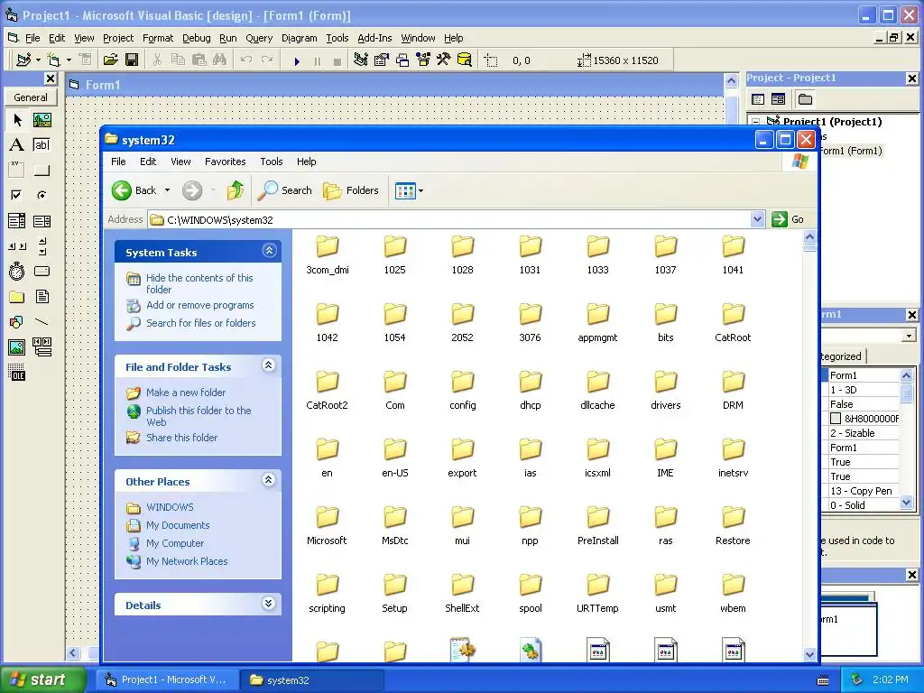Start the program with the Run arrow
The width and height of the screenshot is (924, 693).
point(297,60)
